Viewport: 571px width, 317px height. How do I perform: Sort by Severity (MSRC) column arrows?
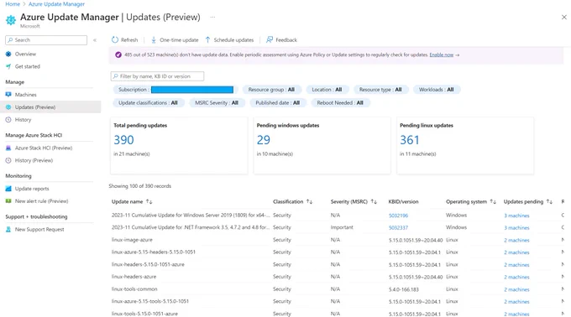374,201
